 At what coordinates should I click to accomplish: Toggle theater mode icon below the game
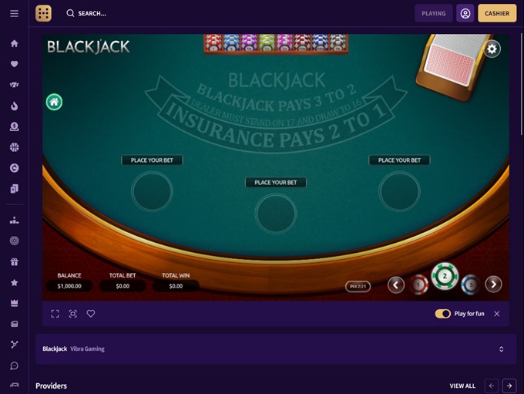click(x=73, y=314)
